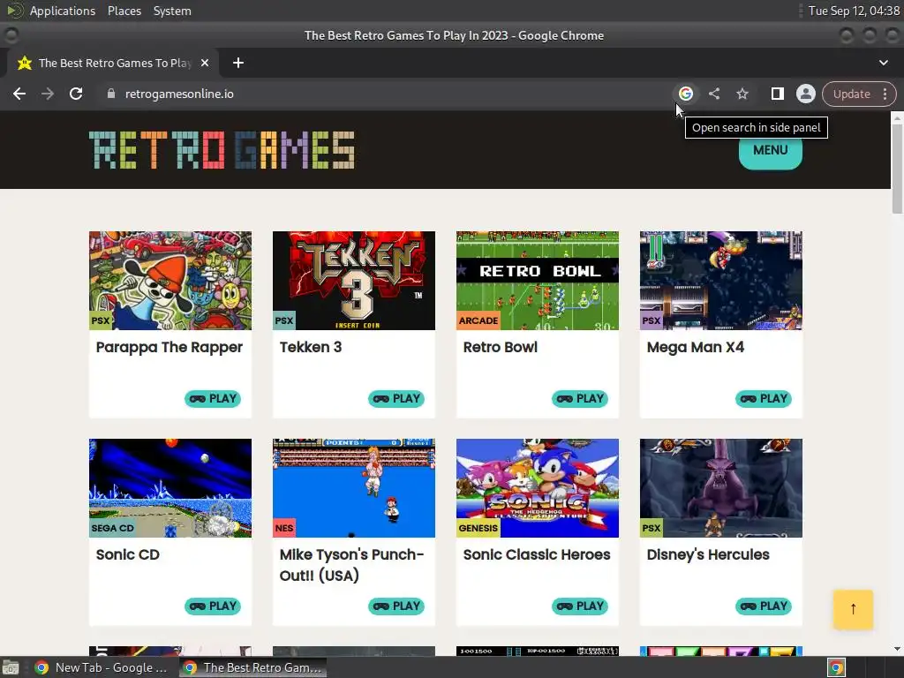
Task: Open a new tab with the plus button
Action: click(238, 63)
